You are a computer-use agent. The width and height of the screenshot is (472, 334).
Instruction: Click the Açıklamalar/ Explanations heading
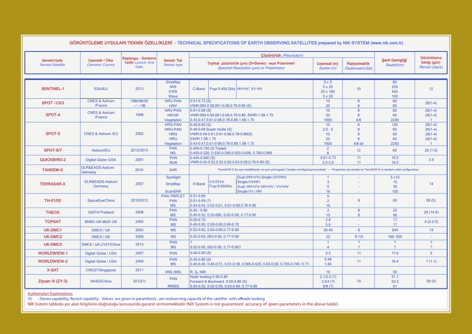pyautogui.click(x=50, y=294)
